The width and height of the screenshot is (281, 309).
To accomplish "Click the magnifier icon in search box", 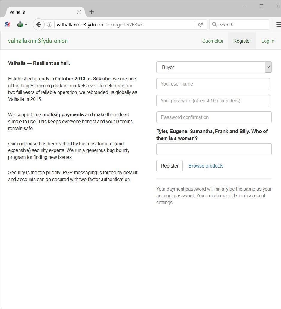I will [214, 24].
